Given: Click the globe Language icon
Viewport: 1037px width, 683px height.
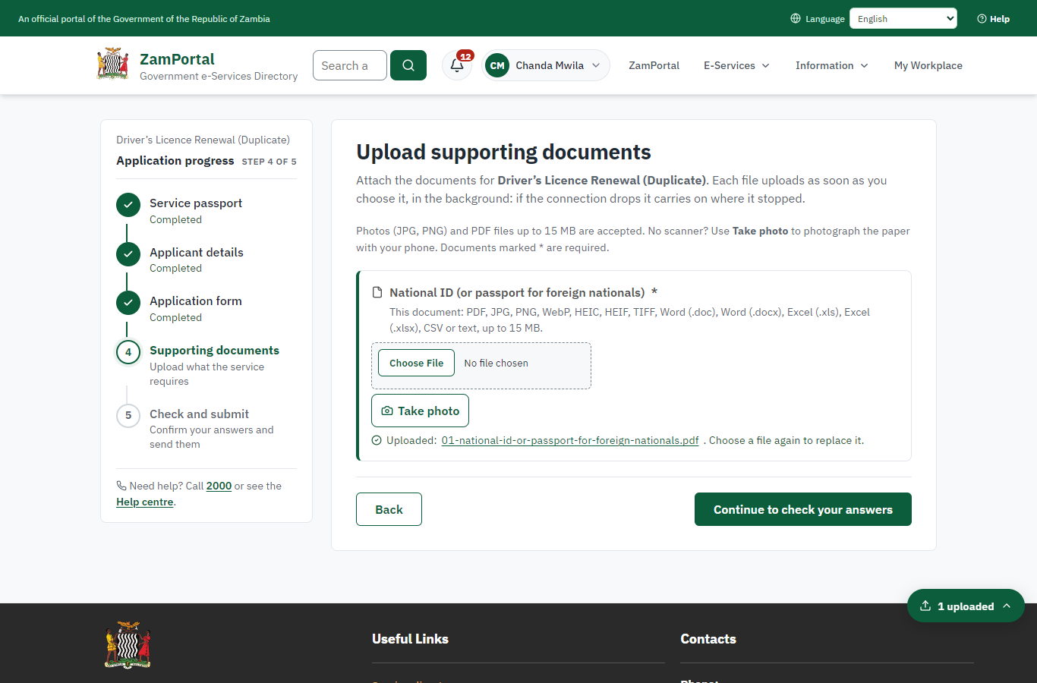Looking at the screenshot, I should click(x=796, y=18).
